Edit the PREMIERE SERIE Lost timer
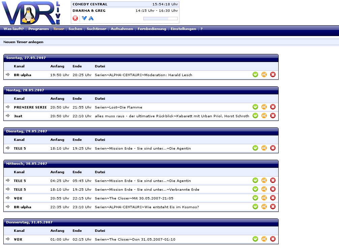The width and height of the screenshot is (339, 248). pyautogui.click(x=264, y=107)
